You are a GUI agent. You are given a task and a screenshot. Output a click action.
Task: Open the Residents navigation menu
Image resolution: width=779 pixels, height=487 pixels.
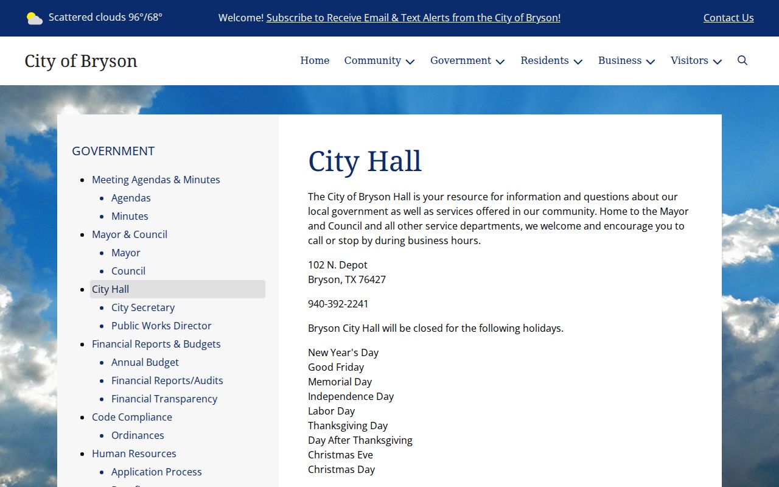click(x=545, y=60)
